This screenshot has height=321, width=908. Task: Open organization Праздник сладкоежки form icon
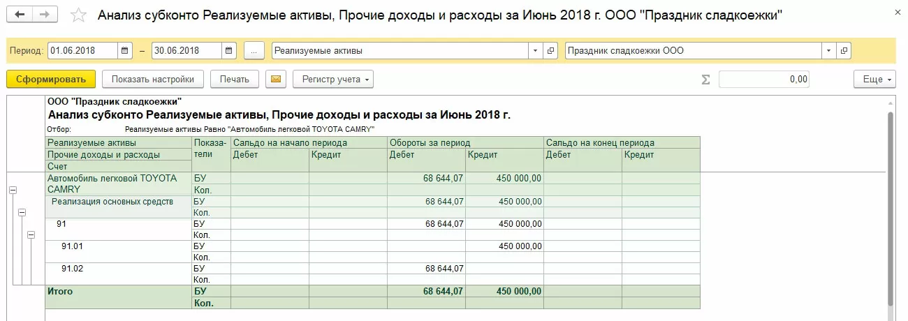tap(844, 51)
